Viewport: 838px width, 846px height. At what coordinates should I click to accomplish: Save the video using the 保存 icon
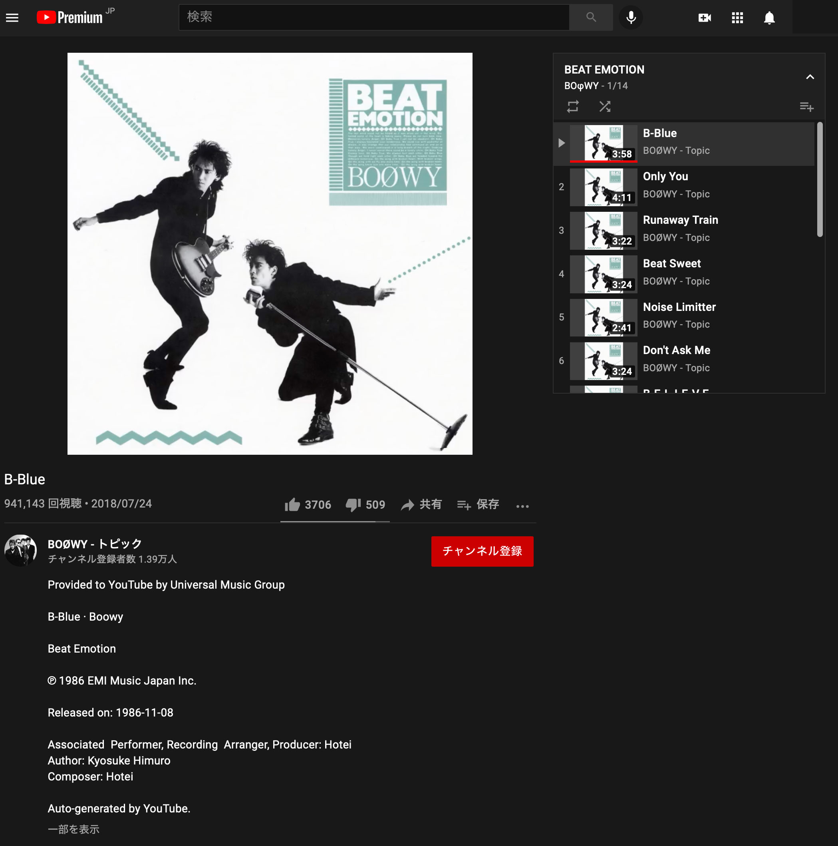(478, 504)
